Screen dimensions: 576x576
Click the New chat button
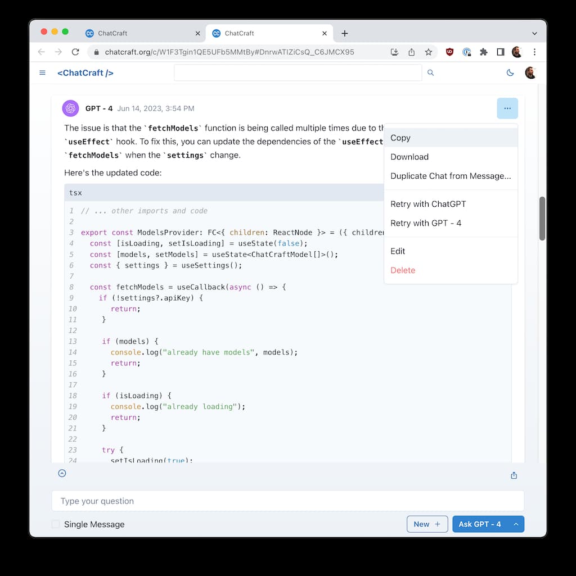coord(427,524)
